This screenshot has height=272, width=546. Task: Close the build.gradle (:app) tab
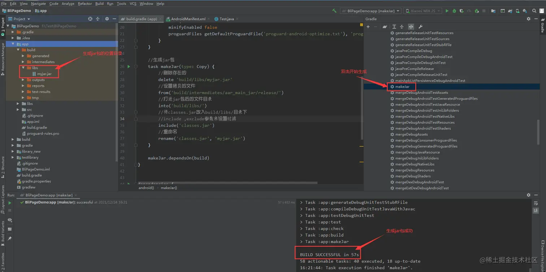click(x=161, y=19)
